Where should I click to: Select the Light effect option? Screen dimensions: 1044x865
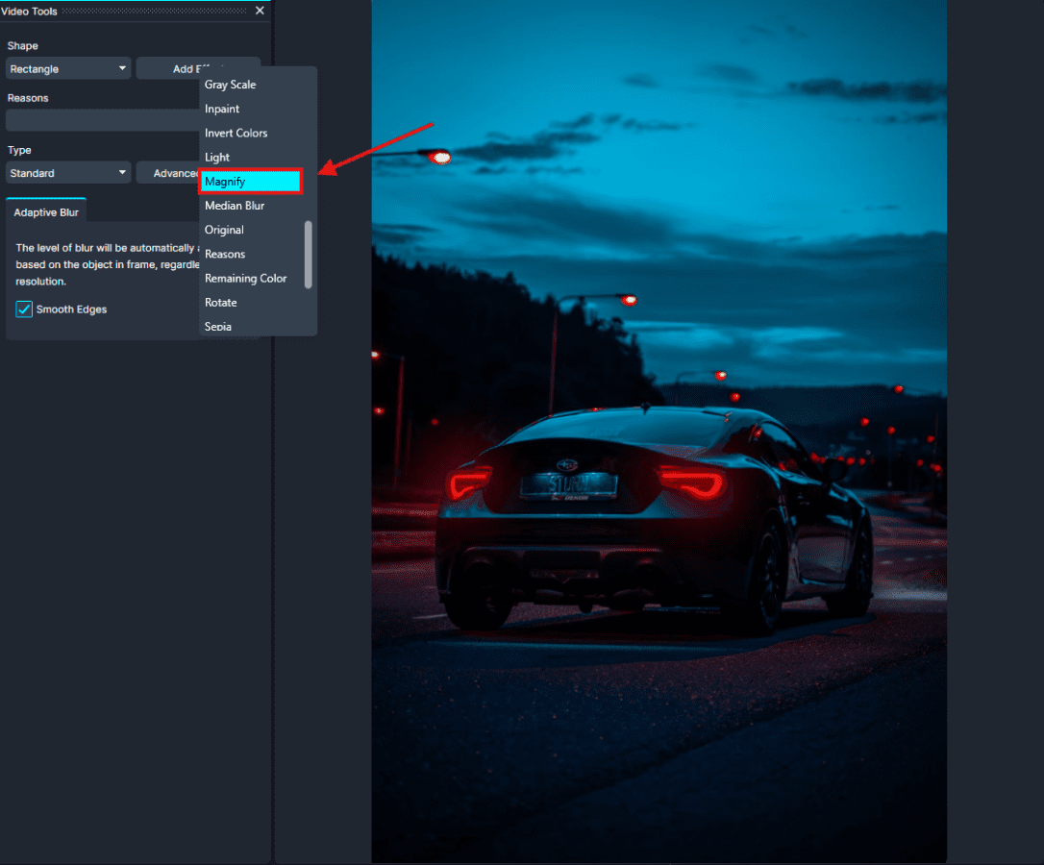click(x=217, y=157)
